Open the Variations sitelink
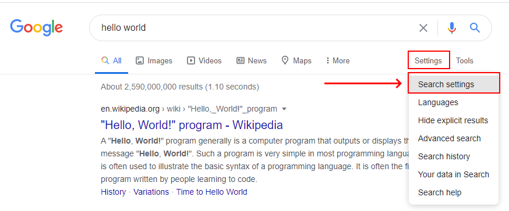Screen dimensions: 509x211 coord(151,192)
